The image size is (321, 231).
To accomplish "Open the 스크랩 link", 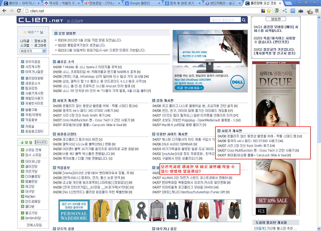I will point(25,45).
